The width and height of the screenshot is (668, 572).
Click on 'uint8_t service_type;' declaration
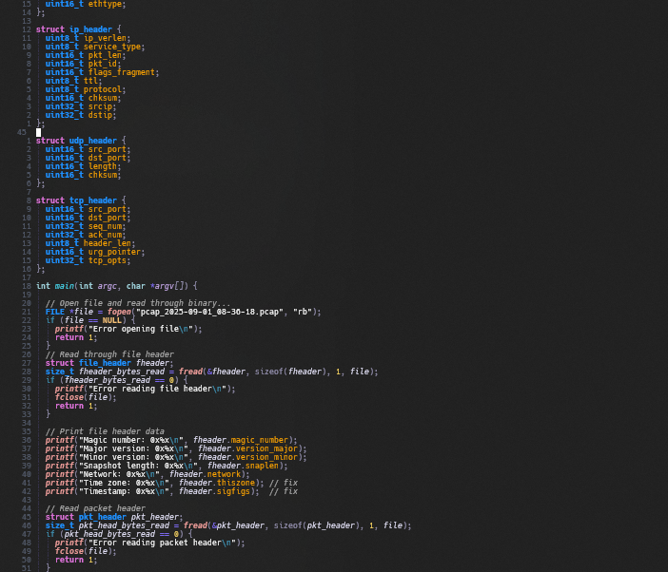95,47
